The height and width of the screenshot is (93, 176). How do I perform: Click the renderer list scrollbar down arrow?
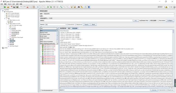(57, 43)
